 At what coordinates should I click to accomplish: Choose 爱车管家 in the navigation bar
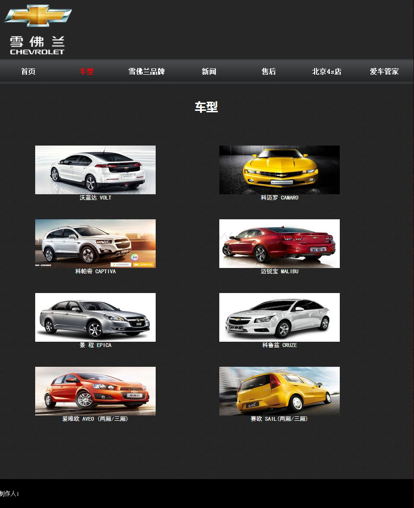(384, 71)
